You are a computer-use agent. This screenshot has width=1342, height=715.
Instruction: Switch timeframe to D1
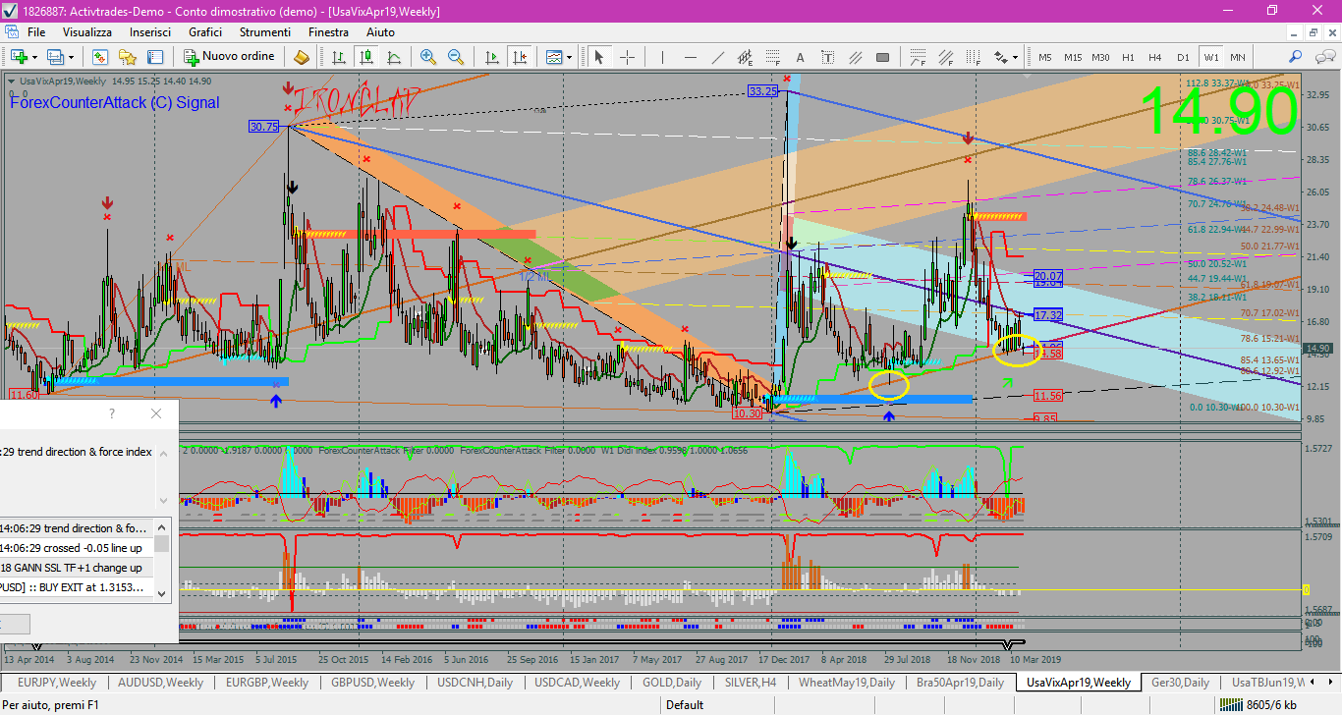1183,57
